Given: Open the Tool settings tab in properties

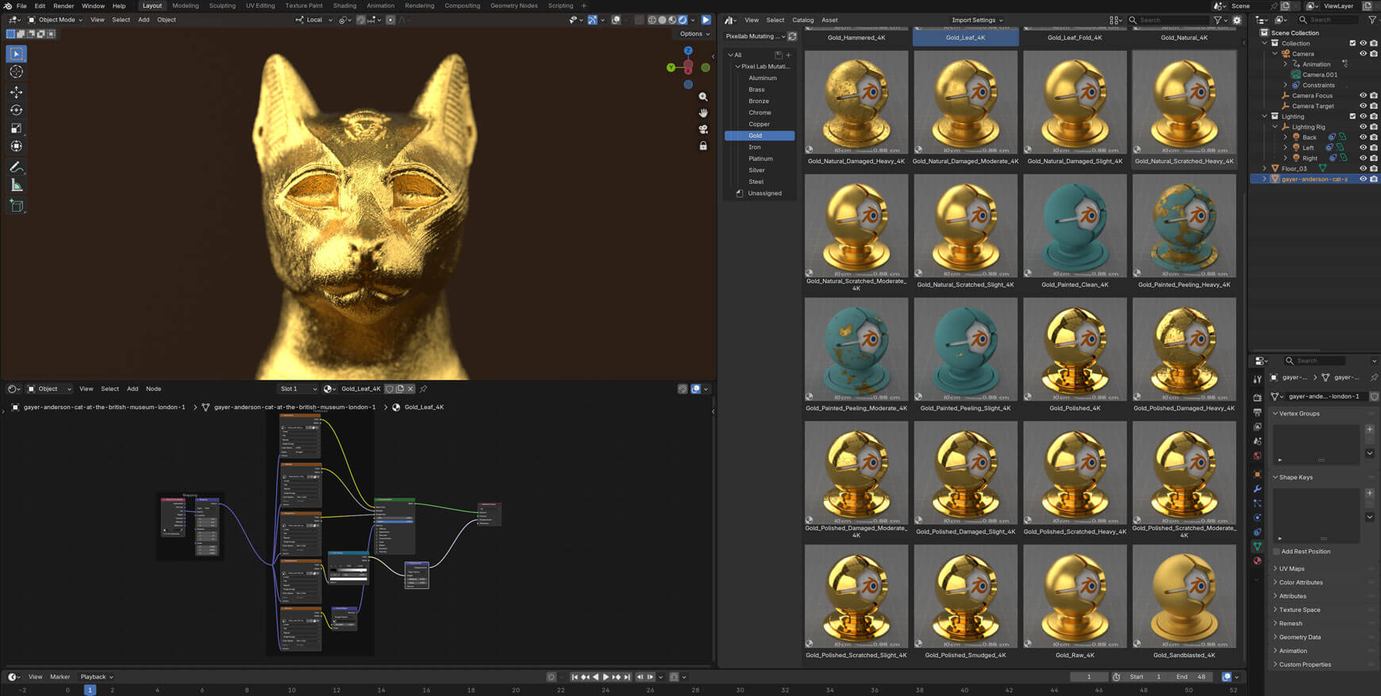Looking at the screenshot, I should click(1257, 380).
